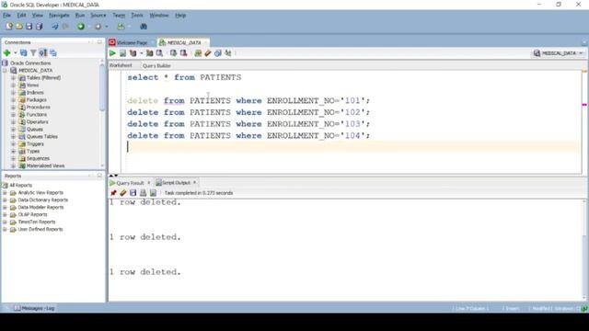The image size is (589, 331).
Task: Click the Open folder icon in main toolbar
Action: [18, 27]
